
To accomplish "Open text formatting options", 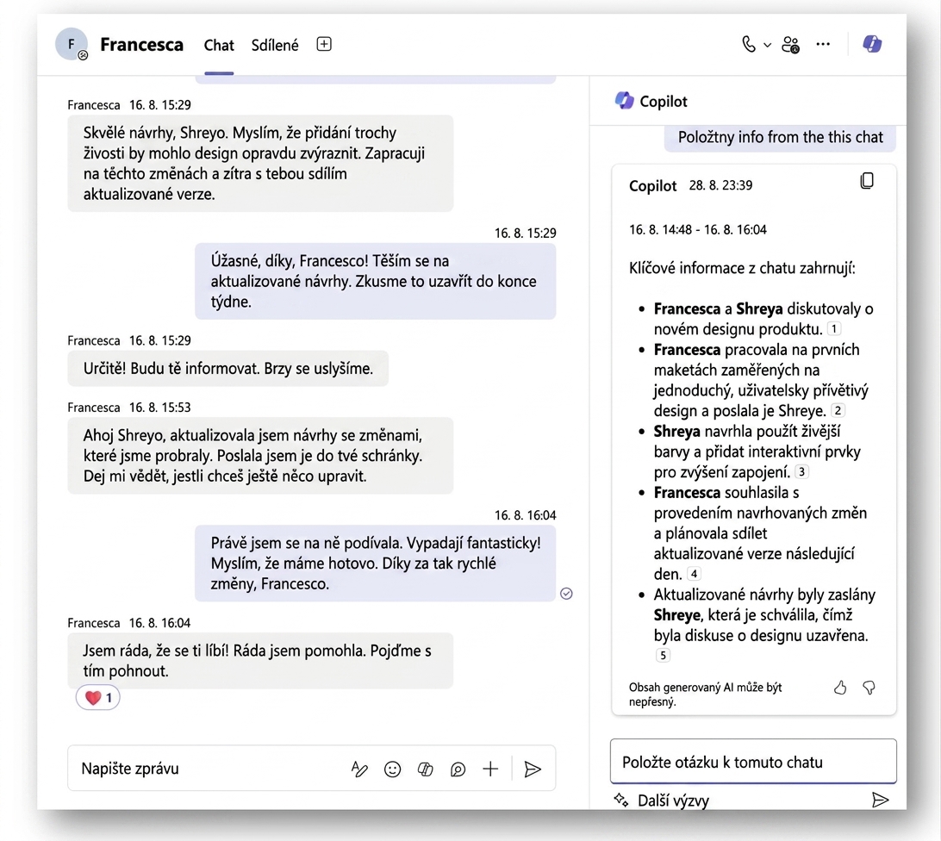I will click(x=358, y=769).
